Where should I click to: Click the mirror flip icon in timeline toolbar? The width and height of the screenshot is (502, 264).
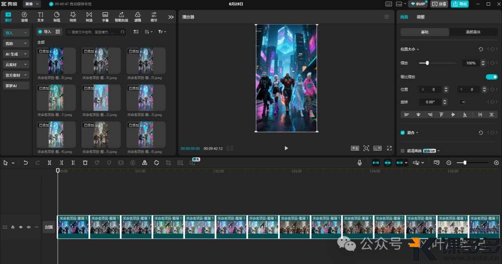(x=145, y=163)
